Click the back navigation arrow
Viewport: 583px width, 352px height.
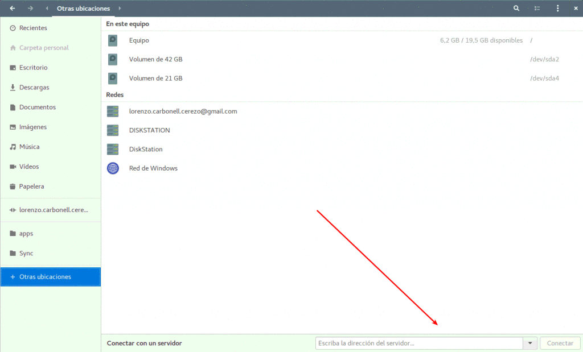[11, 8]
